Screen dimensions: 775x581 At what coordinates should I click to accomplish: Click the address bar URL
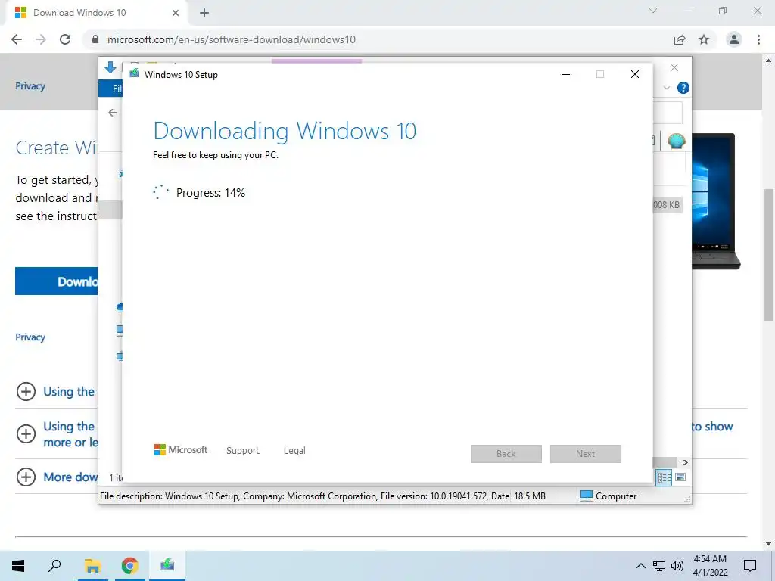coord(232,39)
